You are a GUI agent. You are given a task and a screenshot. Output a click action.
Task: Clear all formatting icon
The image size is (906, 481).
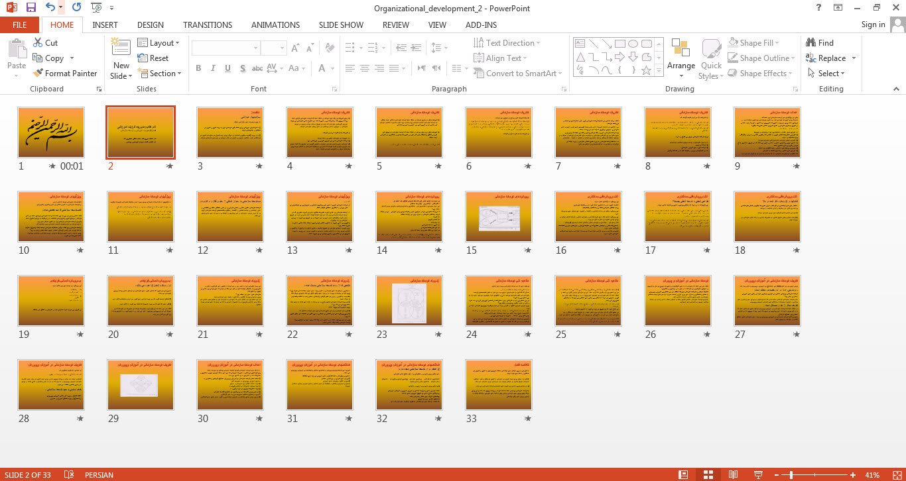330,48
